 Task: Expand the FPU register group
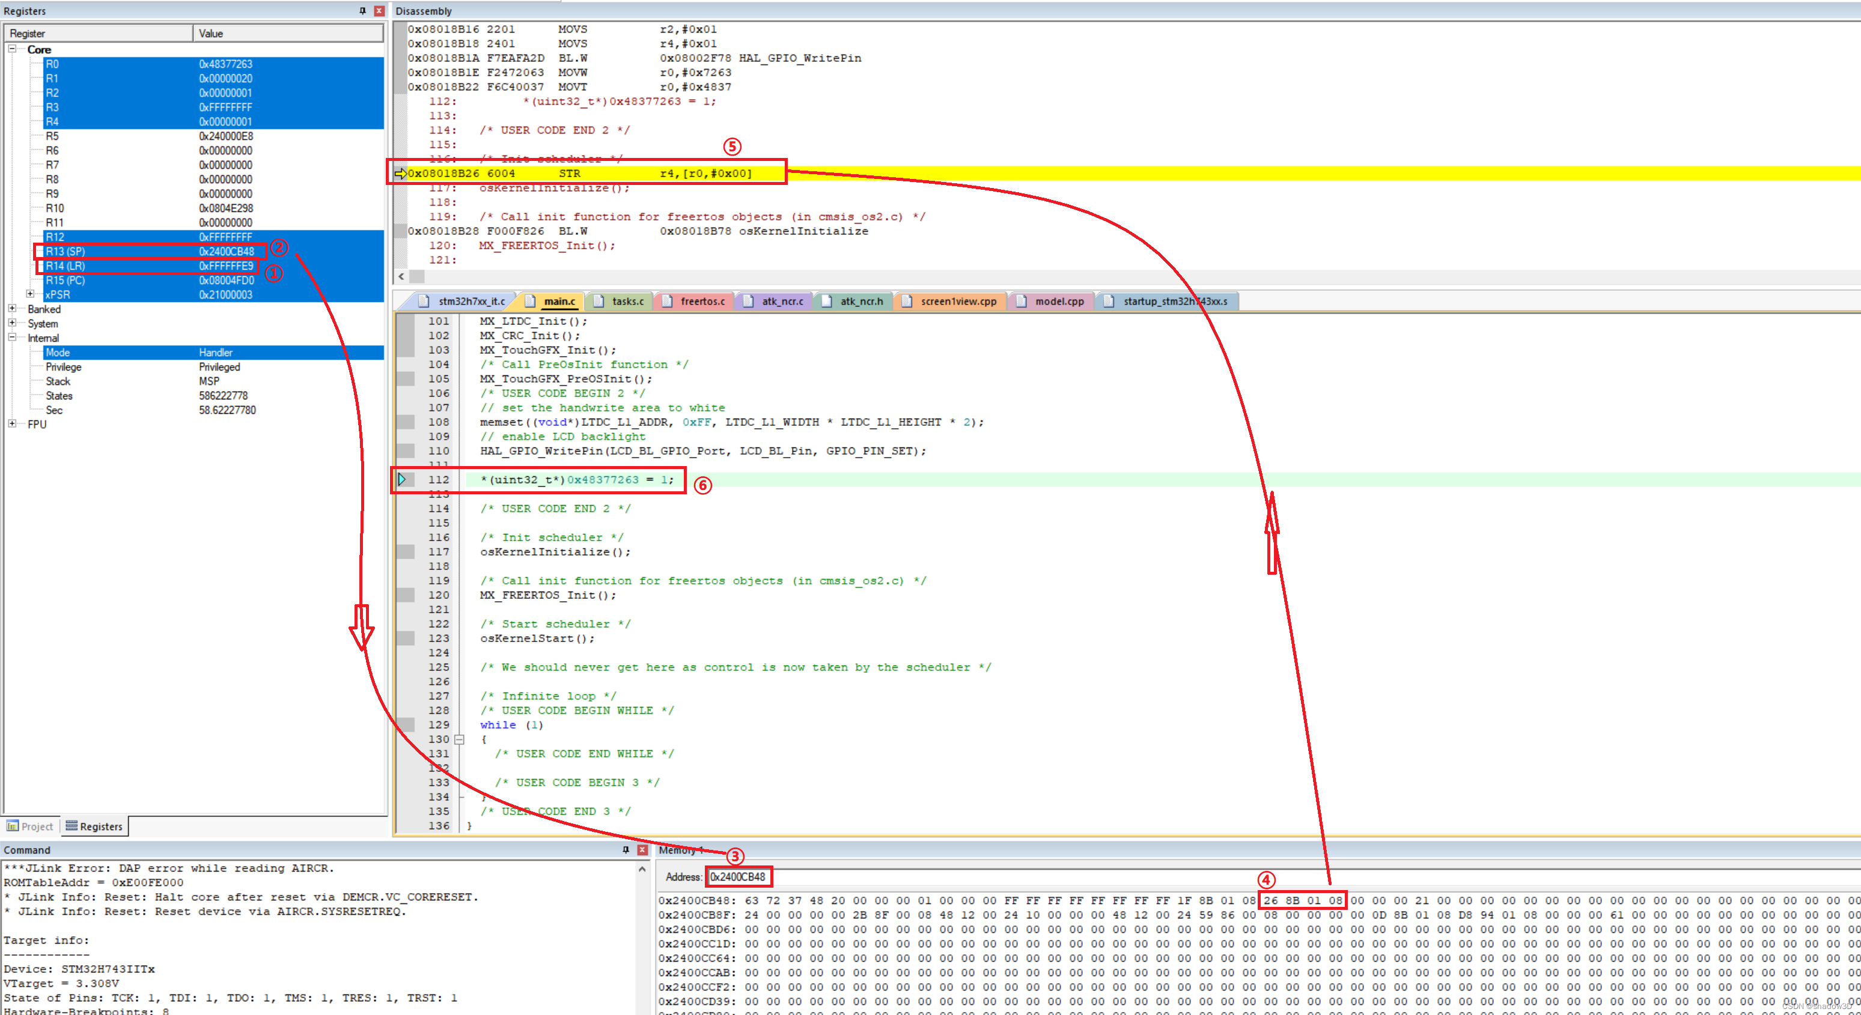click(x=11, y=424)
